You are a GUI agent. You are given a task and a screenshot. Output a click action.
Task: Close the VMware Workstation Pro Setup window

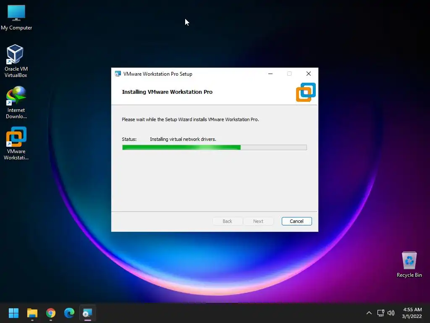(309, 74)
